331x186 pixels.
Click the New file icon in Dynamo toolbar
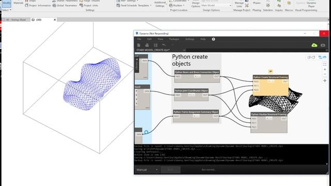(139, 45)
